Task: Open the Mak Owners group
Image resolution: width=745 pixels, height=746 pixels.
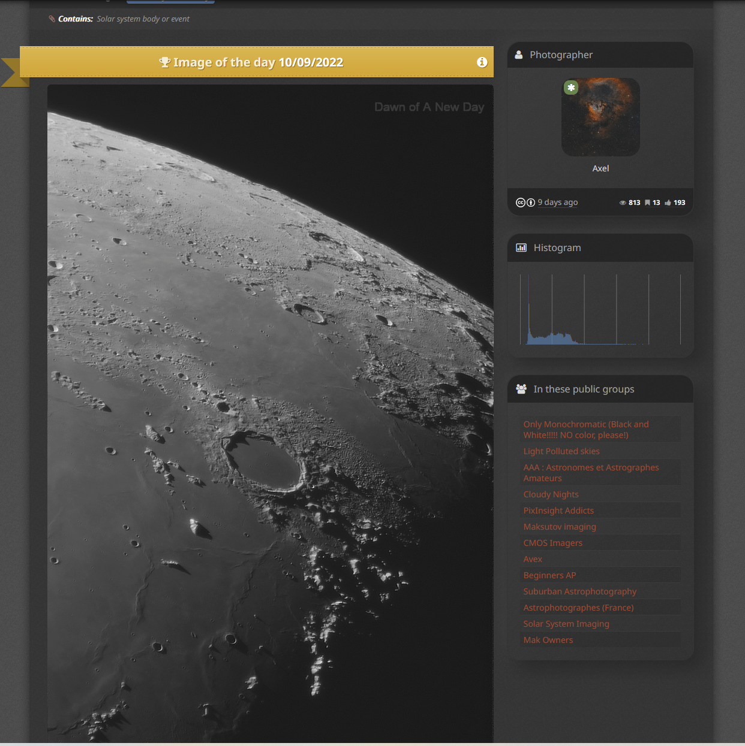Action: (x=548, y=640)
